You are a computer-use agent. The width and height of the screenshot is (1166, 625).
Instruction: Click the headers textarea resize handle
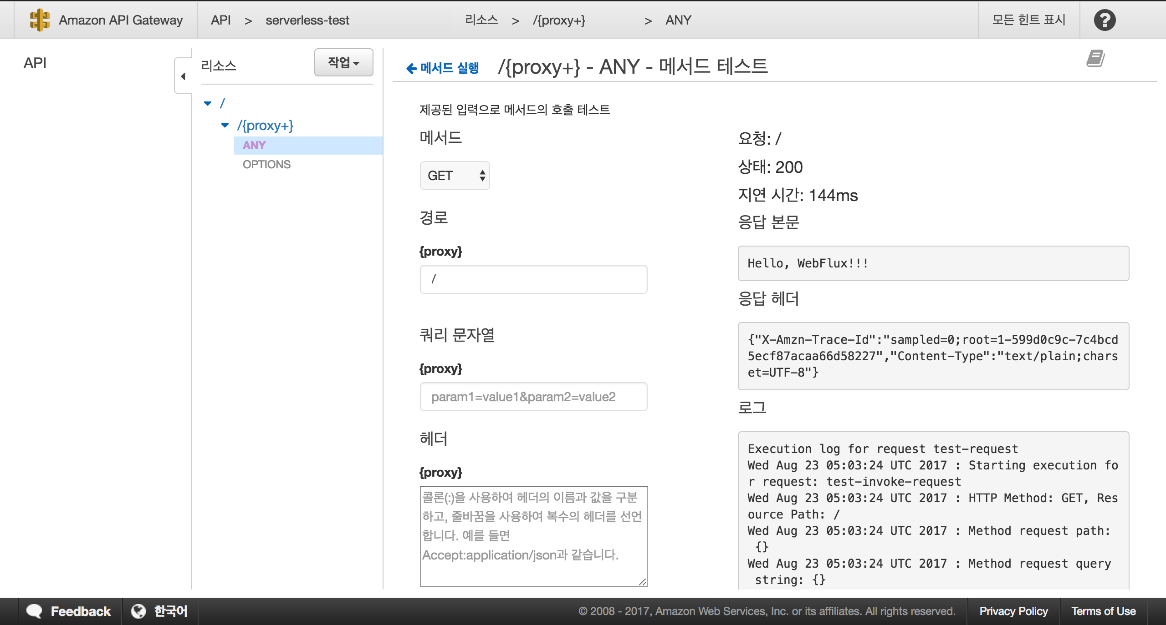[643, 582]
